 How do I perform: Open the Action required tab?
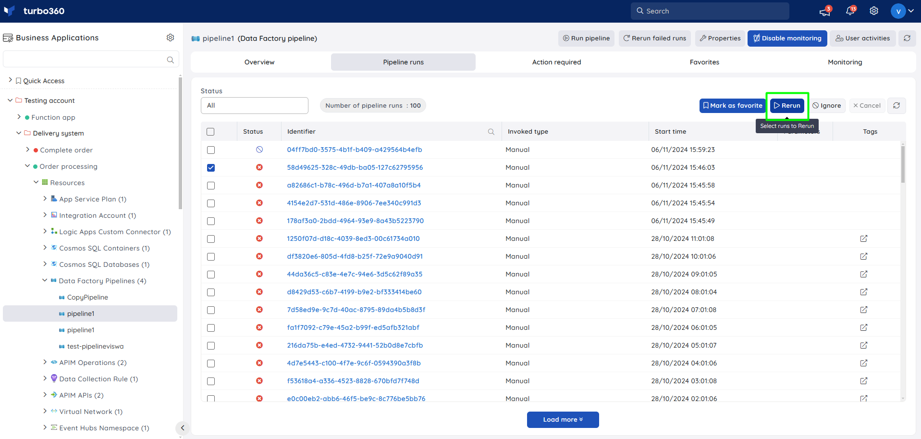pos(556,62)
